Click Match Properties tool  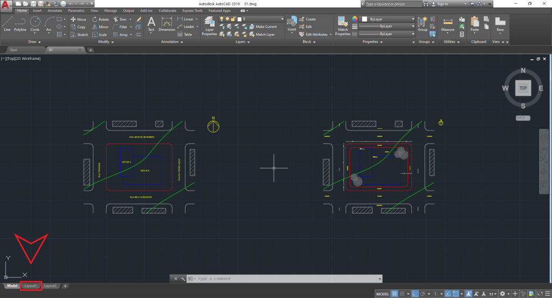(x=342, y=26)
